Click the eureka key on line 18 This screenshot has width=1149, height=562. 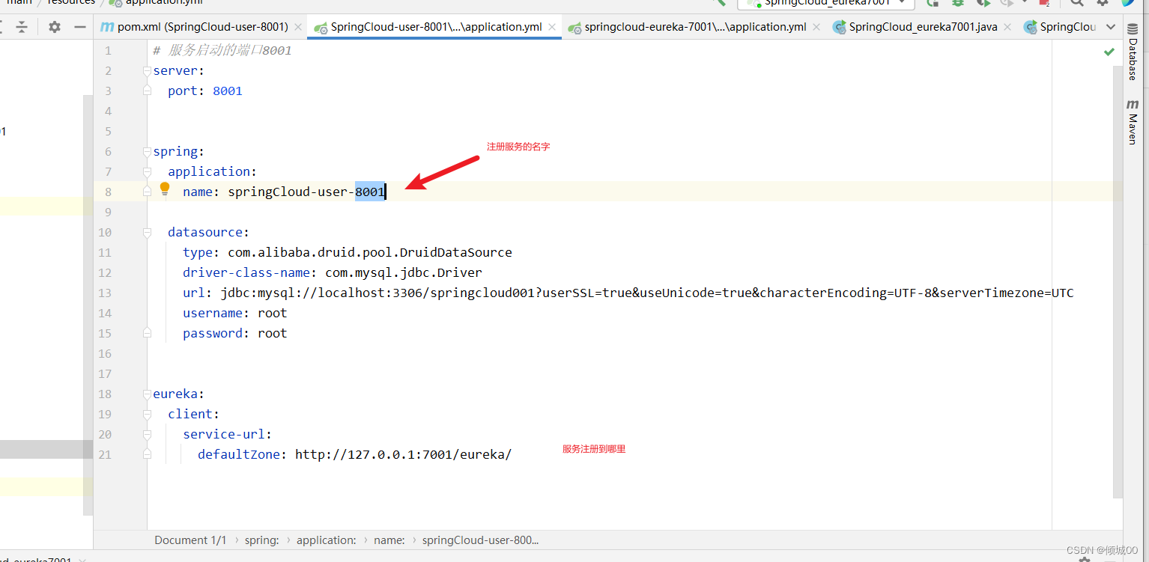(175, 394)
